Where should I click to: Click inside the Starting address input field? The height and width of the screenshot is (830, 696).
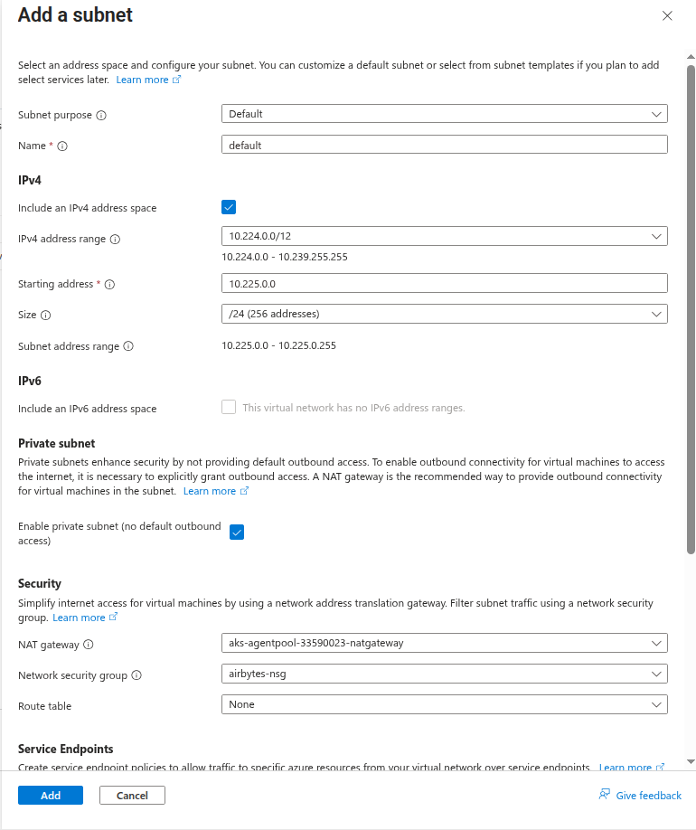(x=444, y=282)
